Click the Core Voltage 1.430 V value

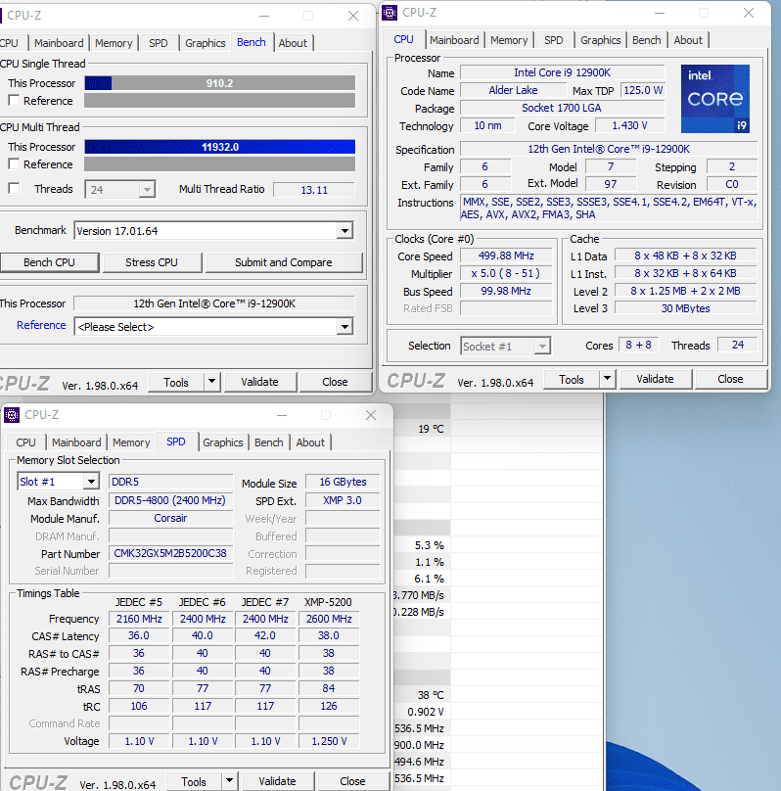(x=629, y=125)
